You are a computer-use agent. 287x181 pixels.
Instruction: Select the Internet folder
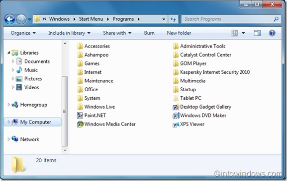point(89,72)
